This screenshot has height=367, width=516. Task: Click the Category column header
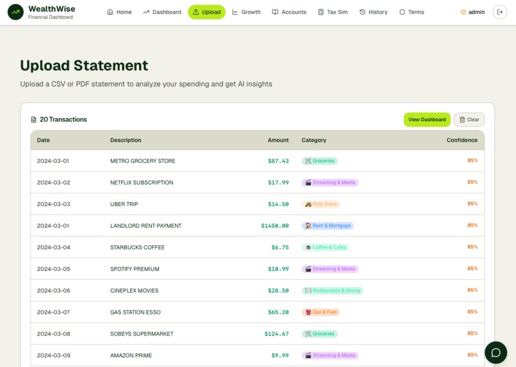[x=314, y=140]
